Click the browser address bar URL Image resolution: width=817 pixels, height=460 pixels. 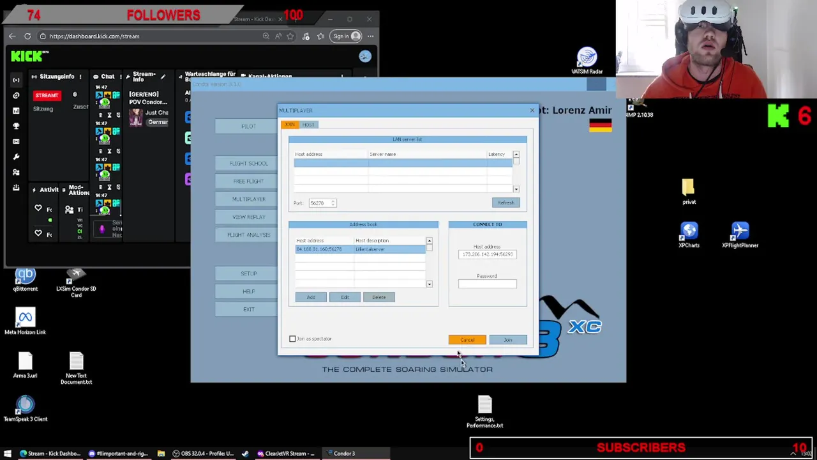coord(94,36)
